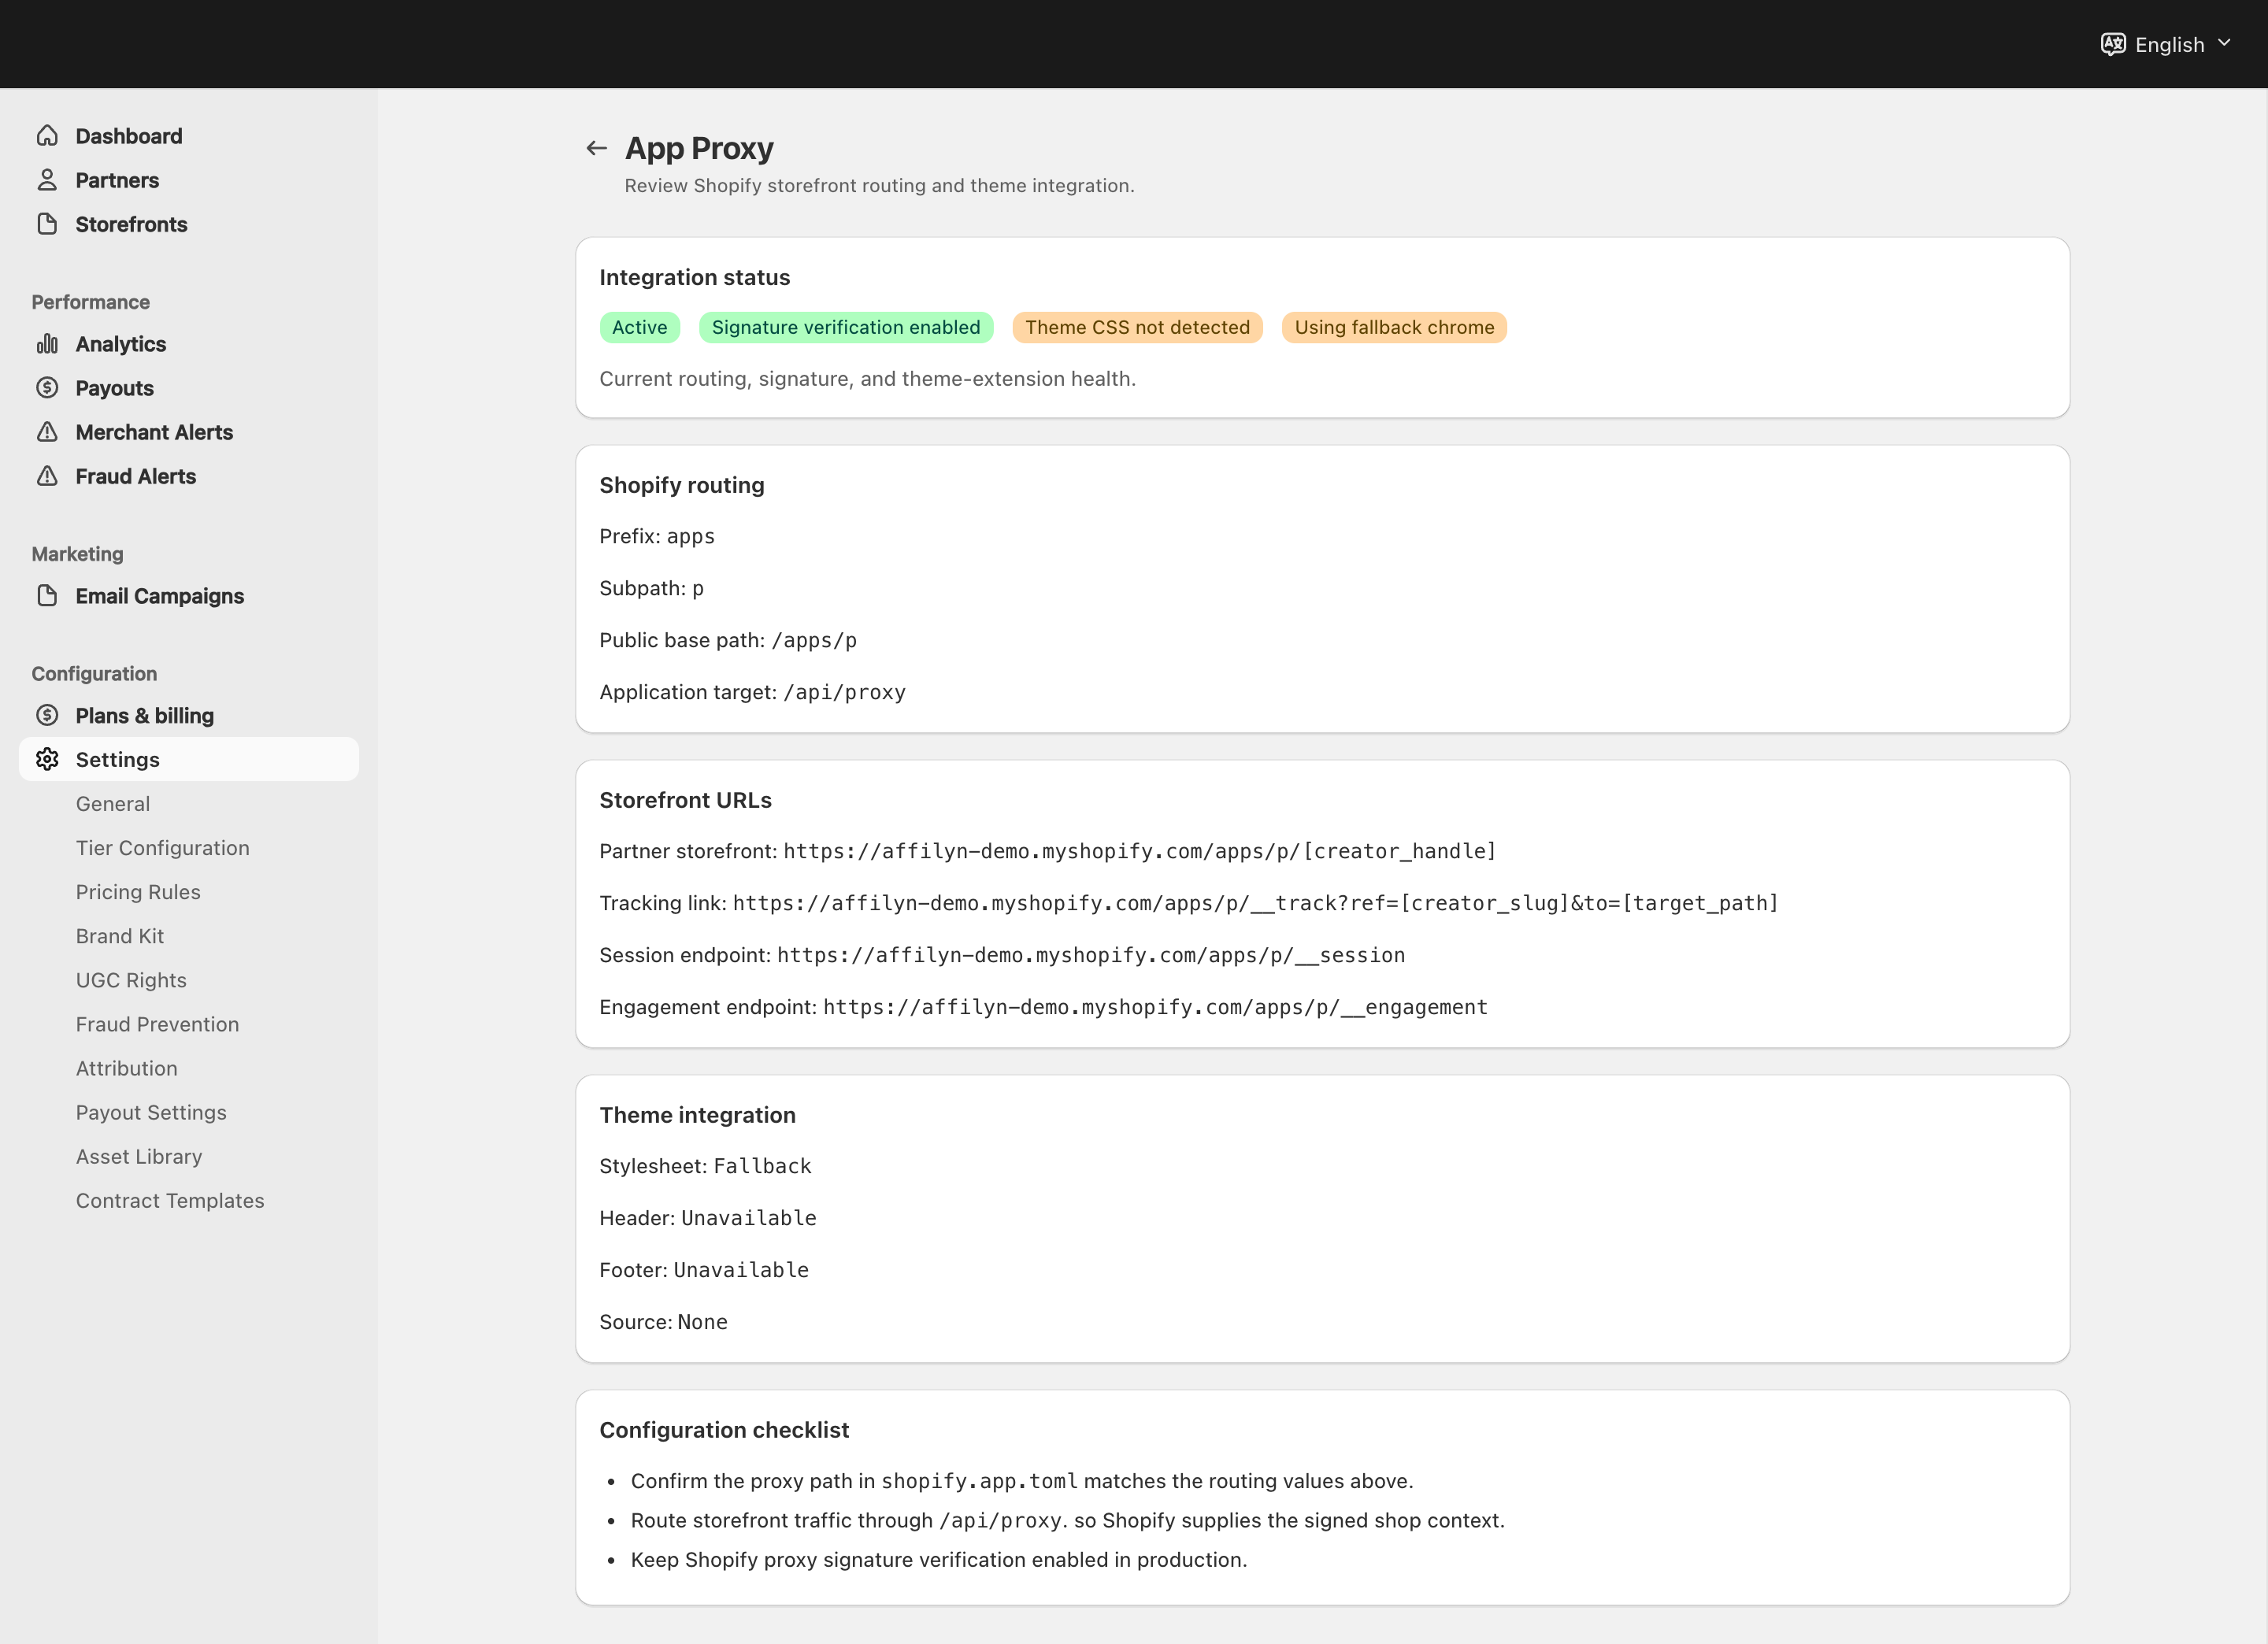The width and height of the screenshot is (2268, 1644).
Task: Click Theme CSS not detected badge
Action: click(1137, 327)
